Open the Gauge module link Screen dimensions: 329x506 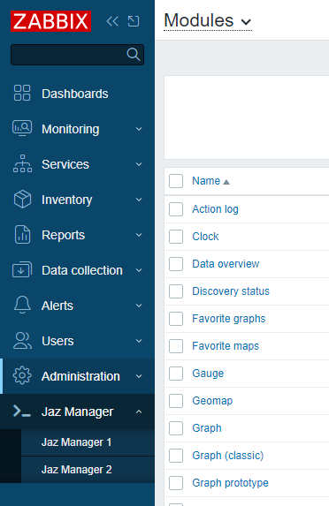(208, 374)
